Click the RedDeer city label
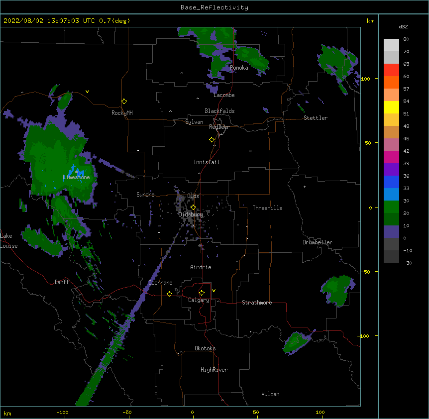The height and width of the screenshot is (419, 429). [219, 127]
